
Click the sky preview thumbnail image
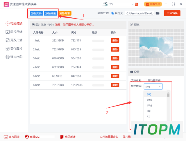156,48
